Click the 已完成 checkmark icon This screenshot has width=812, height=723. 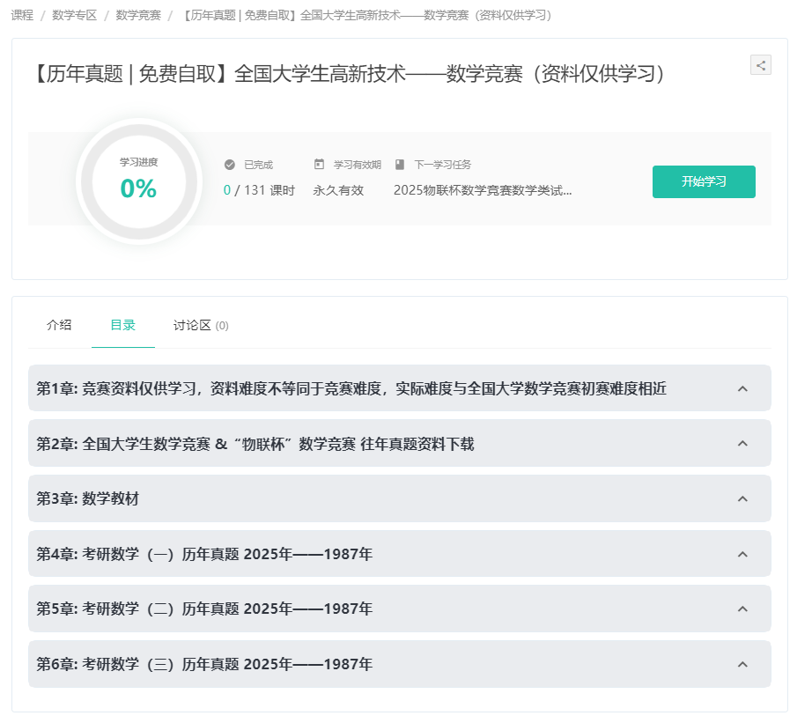230,165
